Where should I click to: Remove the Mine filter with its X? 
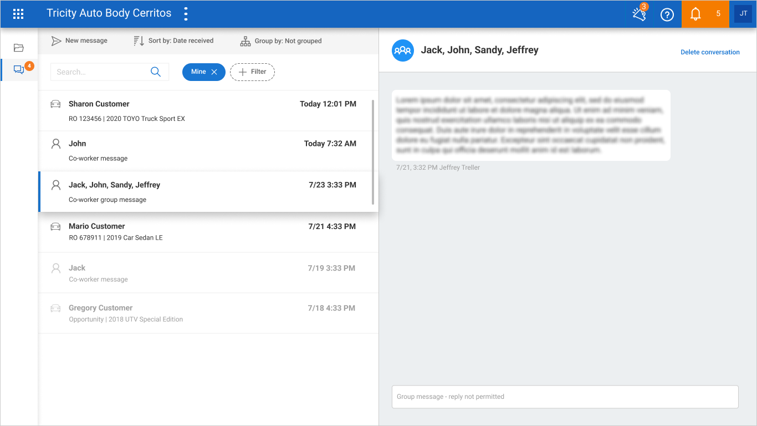tap(214, 72)
